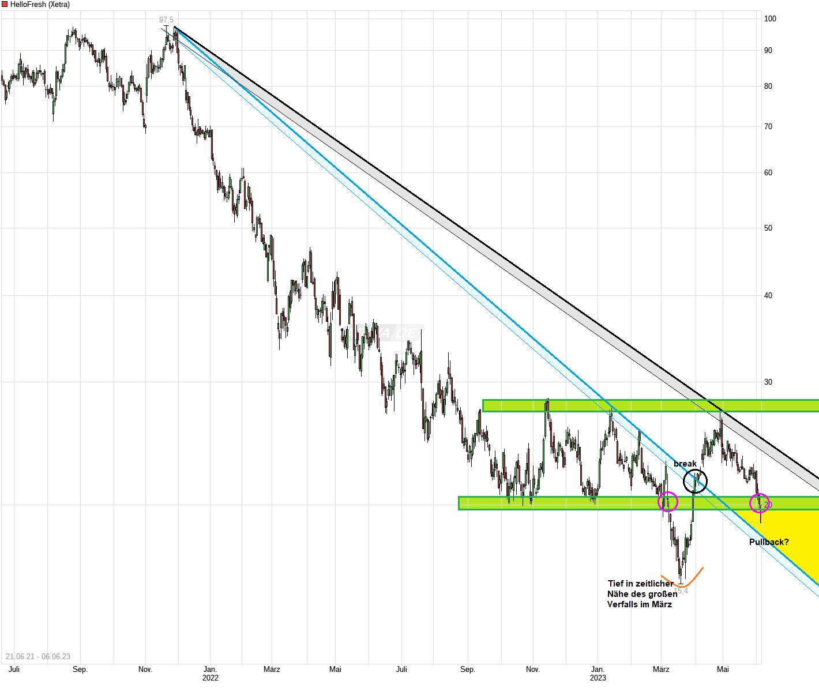
Task: Click the magenta circle at the latest candle
Action: 759,503
